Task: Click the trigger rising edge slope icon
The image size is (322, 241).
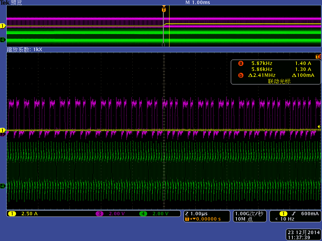Action: [294, 213]
